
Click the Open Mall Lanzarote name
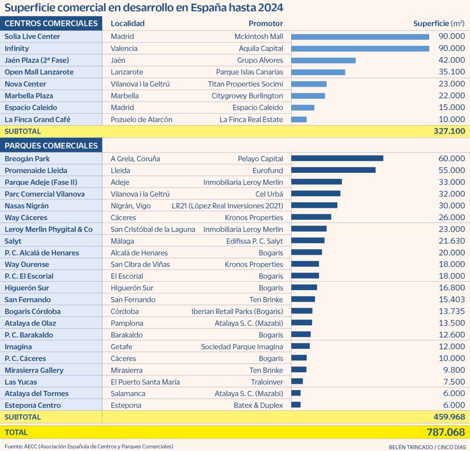pyautogui.click(x=39, y=72)
